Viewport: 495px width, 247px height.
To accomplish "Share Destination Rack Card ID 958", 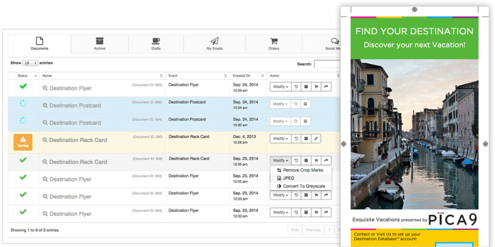I will 326,161.
